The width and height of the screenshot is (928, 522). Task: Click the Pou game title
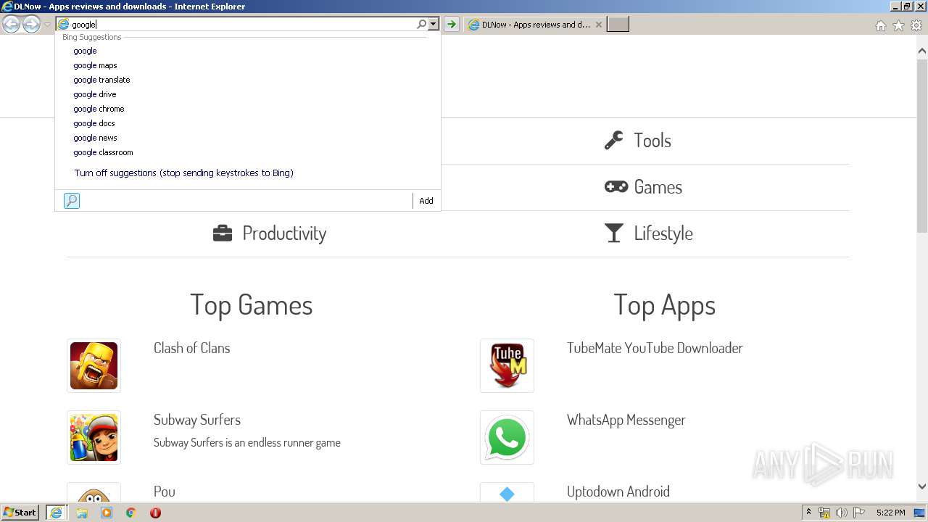pyautogui.click(x=165, y=492)
